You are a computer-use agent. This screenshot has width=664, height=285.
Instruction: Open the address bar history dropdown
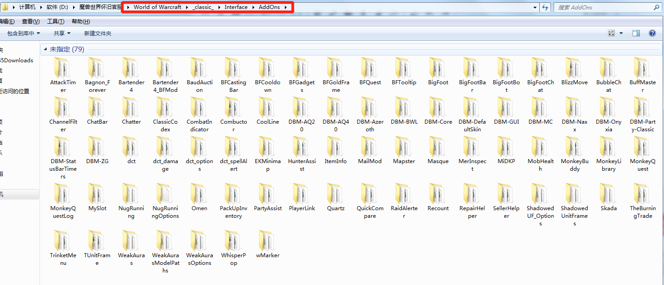click(535, 7)
